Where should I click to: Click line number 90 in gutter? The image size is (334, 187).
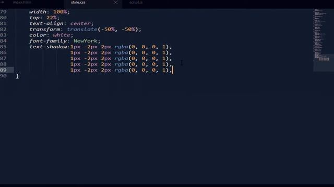coord(4,76)
